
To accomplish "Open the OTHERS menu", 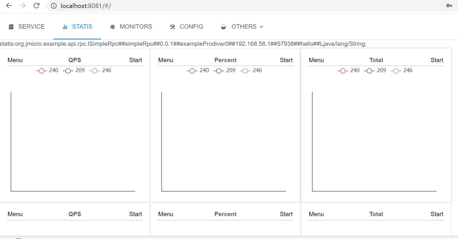I will tap(242, 27).
